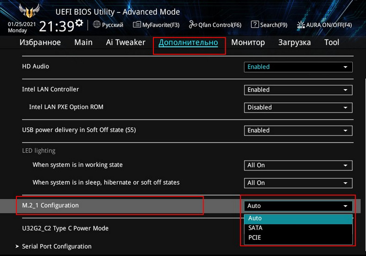Click the globe language icon
This screenshot has height=256, width=366.
[97, 25]
